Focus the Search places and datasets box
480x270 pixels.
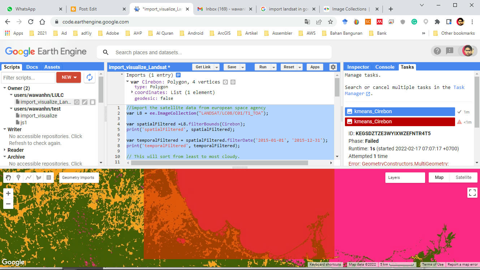coord(214,52)
